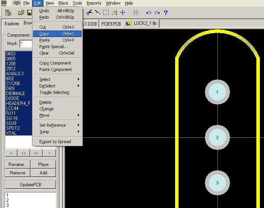Screen dimensions: 264x208
Task: Toggle the project tree panel icon
Action: [9, 13]
